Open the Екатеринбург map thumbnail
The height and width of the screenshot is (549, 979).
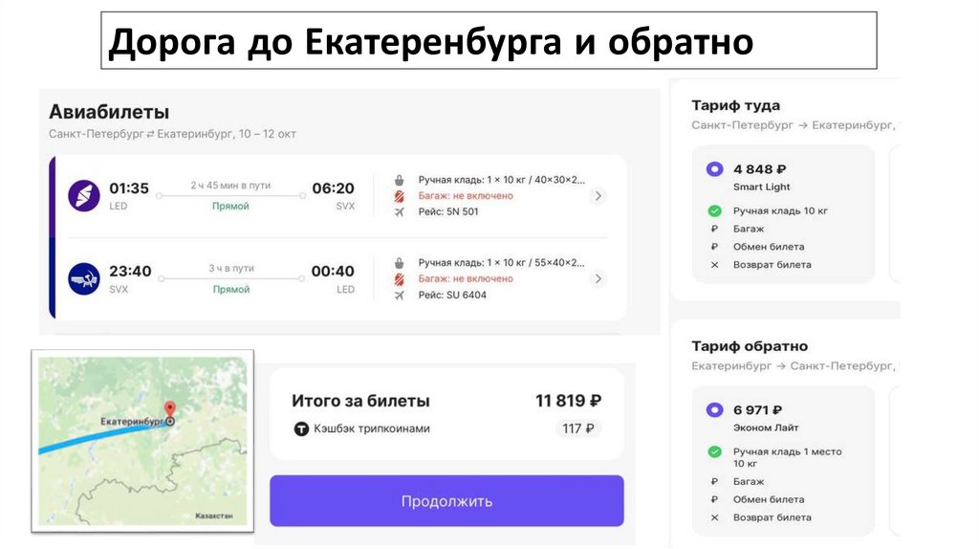coord(142,441)
